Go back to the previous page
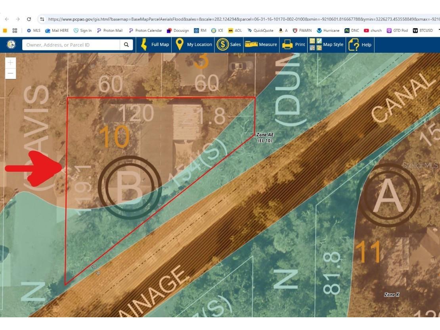The image size is (440, 330). coord(7,19)
